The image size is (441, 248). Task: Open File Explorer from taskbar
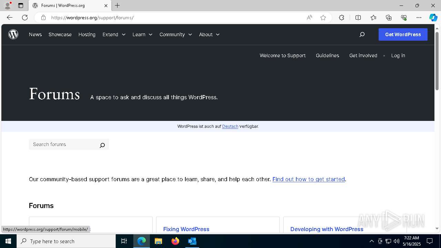(158, 241)
